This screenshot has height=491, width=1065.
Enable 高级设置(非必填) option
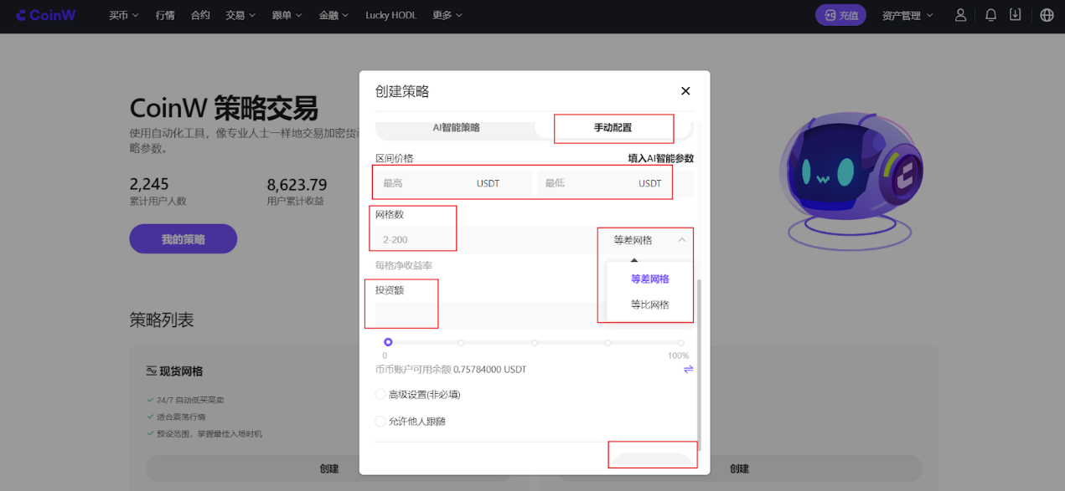381,395
